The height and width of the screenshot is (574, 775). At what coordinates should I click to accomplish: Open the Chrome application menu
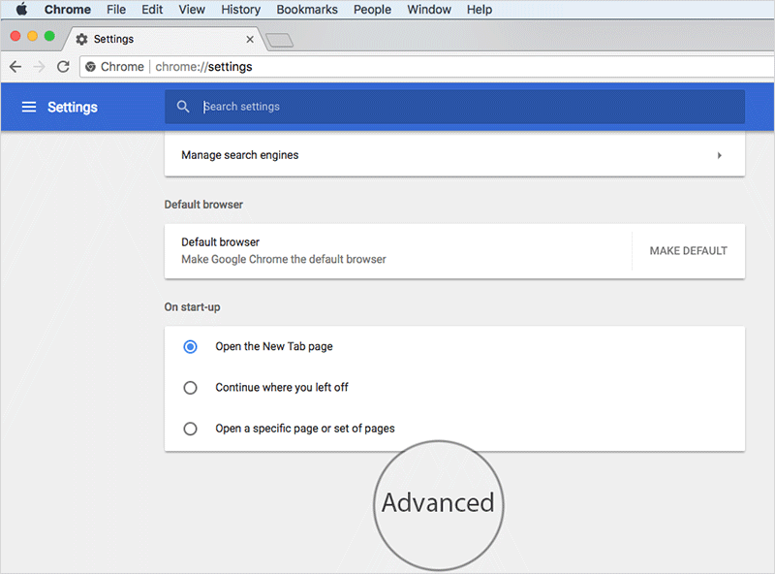[67, 10]
